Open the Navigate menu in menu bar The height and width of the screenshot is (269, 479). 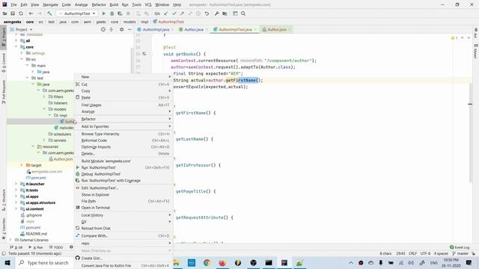pos(50,4)
